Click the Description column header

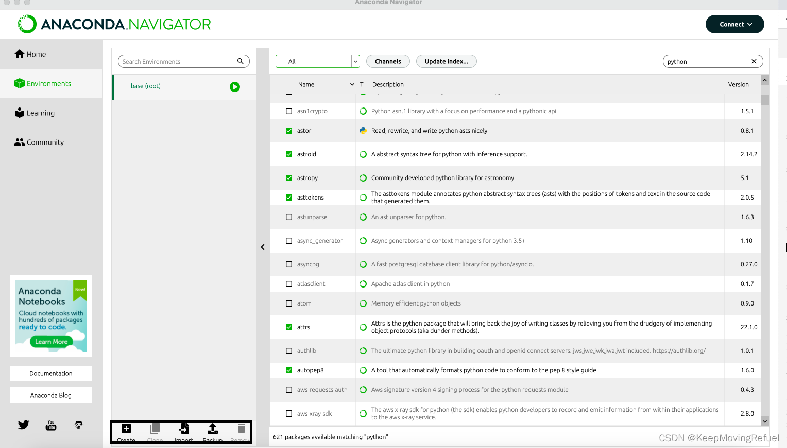pos(388,84)
